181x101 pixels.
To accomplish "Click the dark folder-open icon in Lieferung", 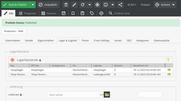I will 107,95.
